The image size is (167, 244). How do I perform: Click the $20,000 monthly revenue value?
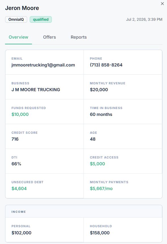(x=99, y=90)
